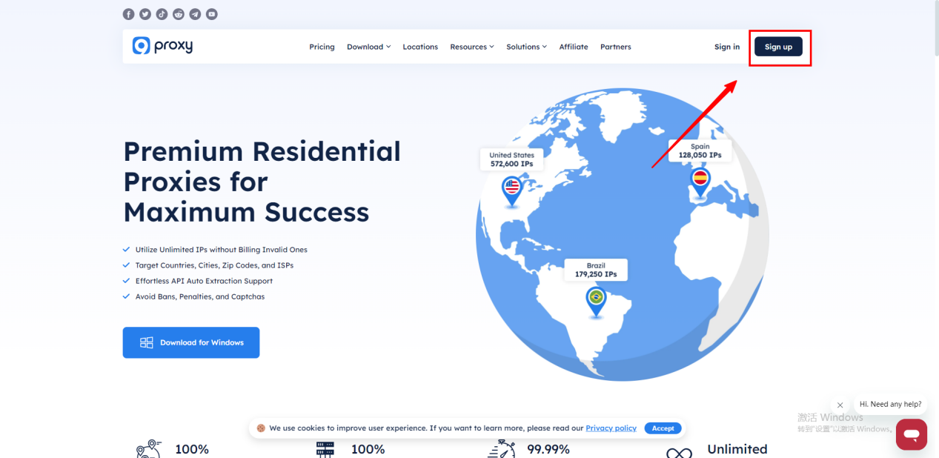Click the Download for Windows button
This screenshot has width=939, height=458.
[x=191, y=342]
